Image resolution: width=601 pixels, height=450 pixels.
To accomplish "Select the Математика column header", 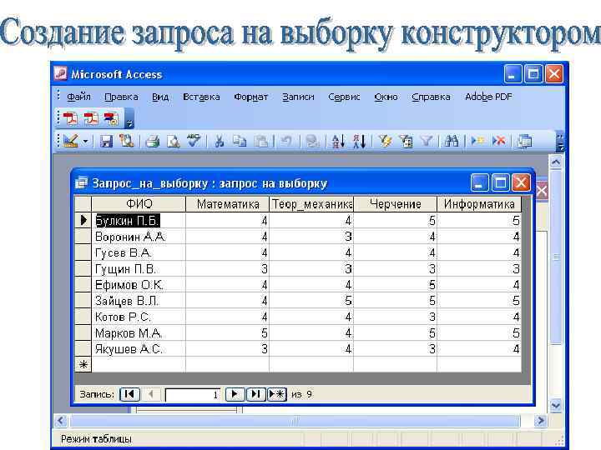I will coord(228,204).
